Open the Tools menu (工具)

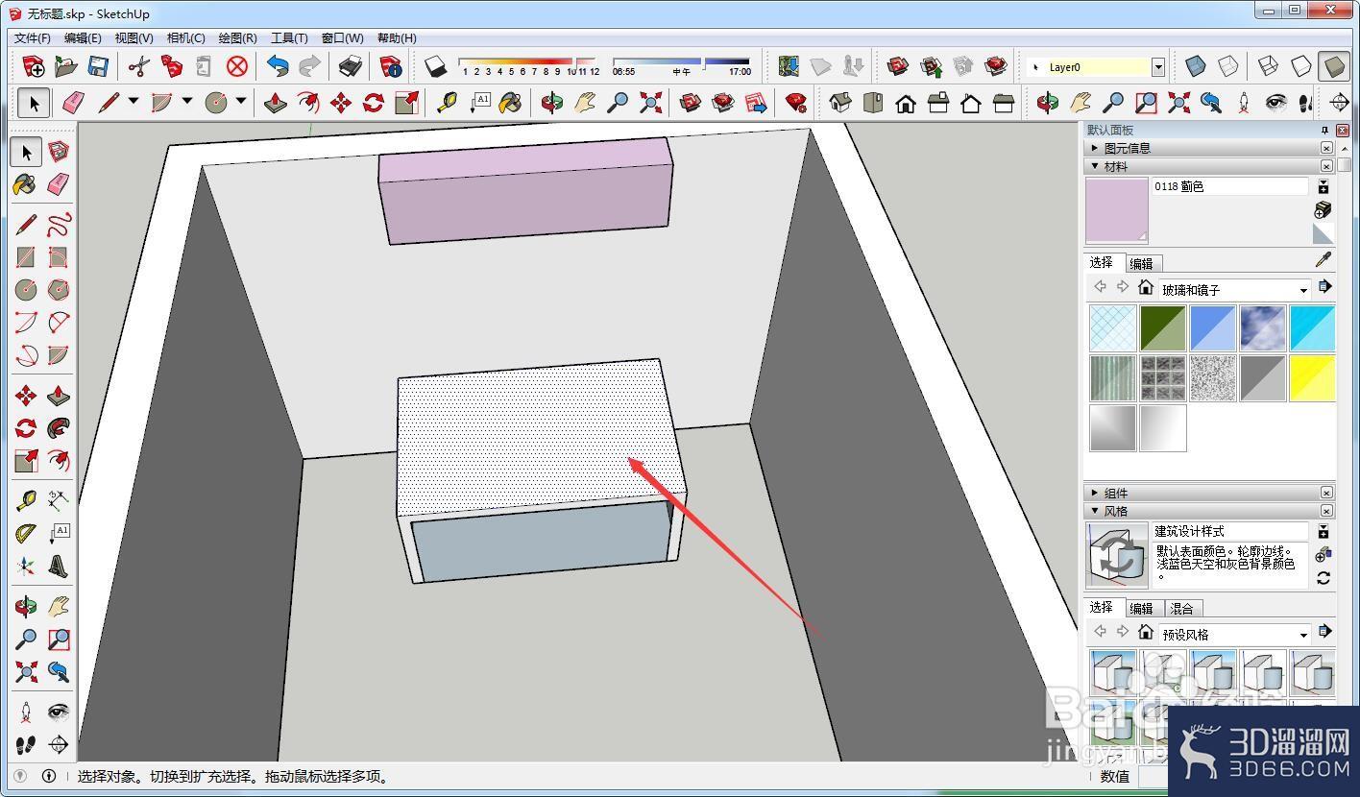[x=289, y=37]
